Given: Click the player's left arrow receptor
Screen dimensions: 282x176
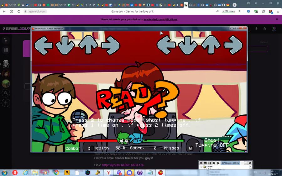Looking at the screenshot, I should [x=166, y=45].
